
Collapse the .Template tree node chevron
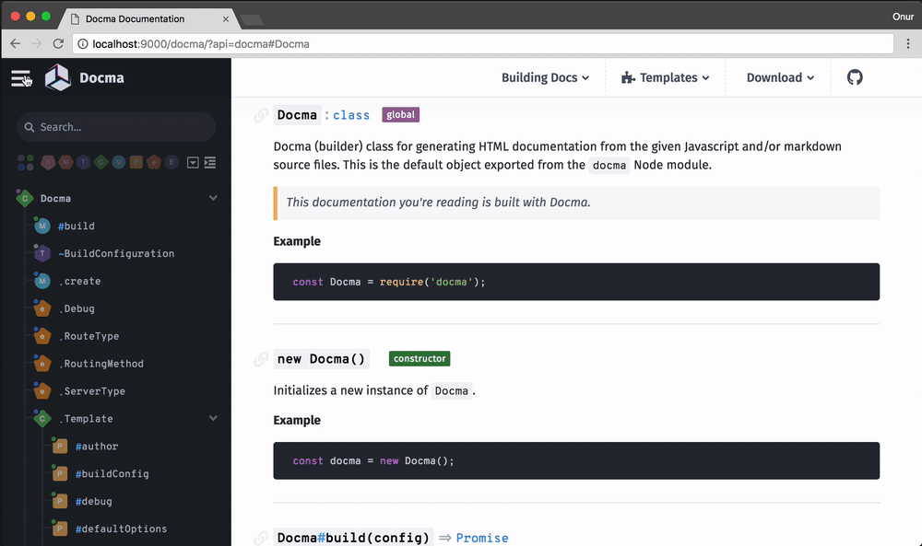(x=213, y=418)
